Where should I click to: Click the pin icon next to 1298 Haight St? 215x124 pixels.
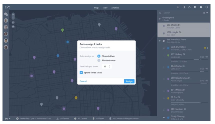[x=164, y=33]
